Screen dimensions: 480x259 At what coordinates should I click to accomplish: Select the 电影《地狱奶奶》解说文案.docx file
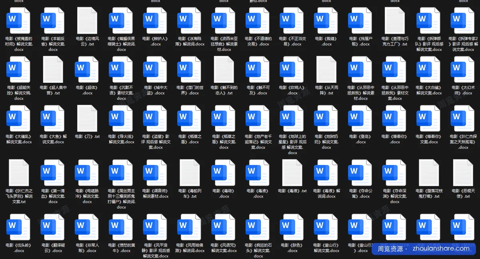click(x=326, y=118)
